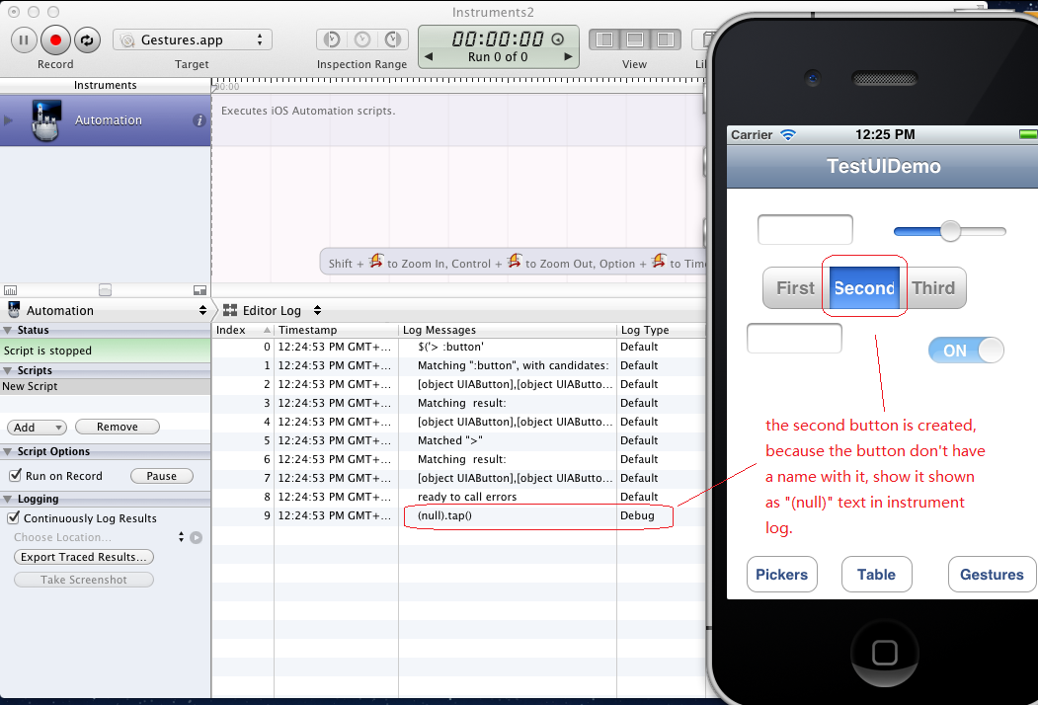The image size is (1038, 705).
Task: Click the Pause button in Instruments toolbar
Action: pyautogui.click(x=23, y=40)
